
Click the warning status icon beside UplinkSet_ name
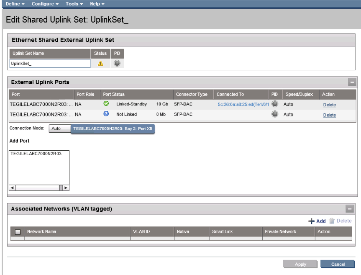pyautogui.click(x=100, y=64)
